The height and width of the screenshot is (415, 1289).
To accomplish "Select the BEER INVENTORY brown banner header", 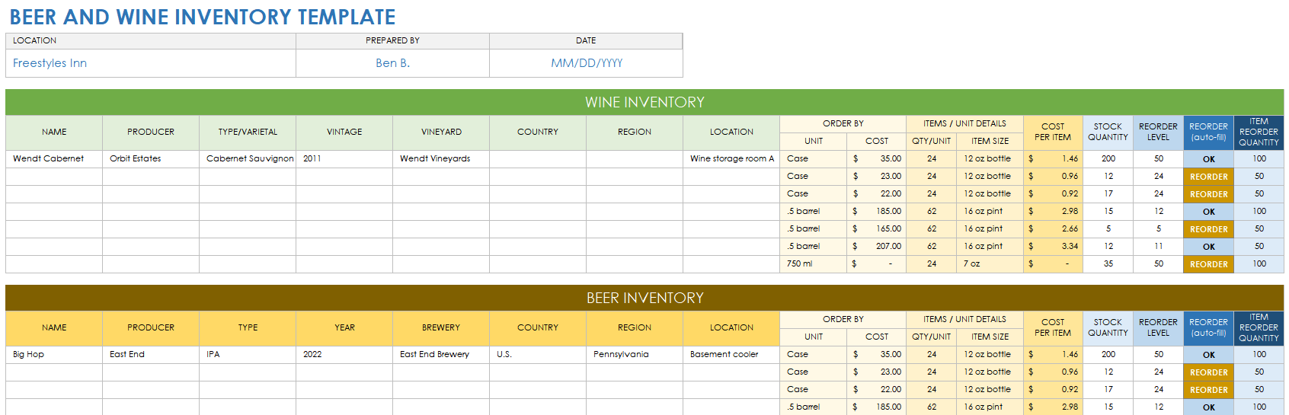I will (x=644, y=298).
